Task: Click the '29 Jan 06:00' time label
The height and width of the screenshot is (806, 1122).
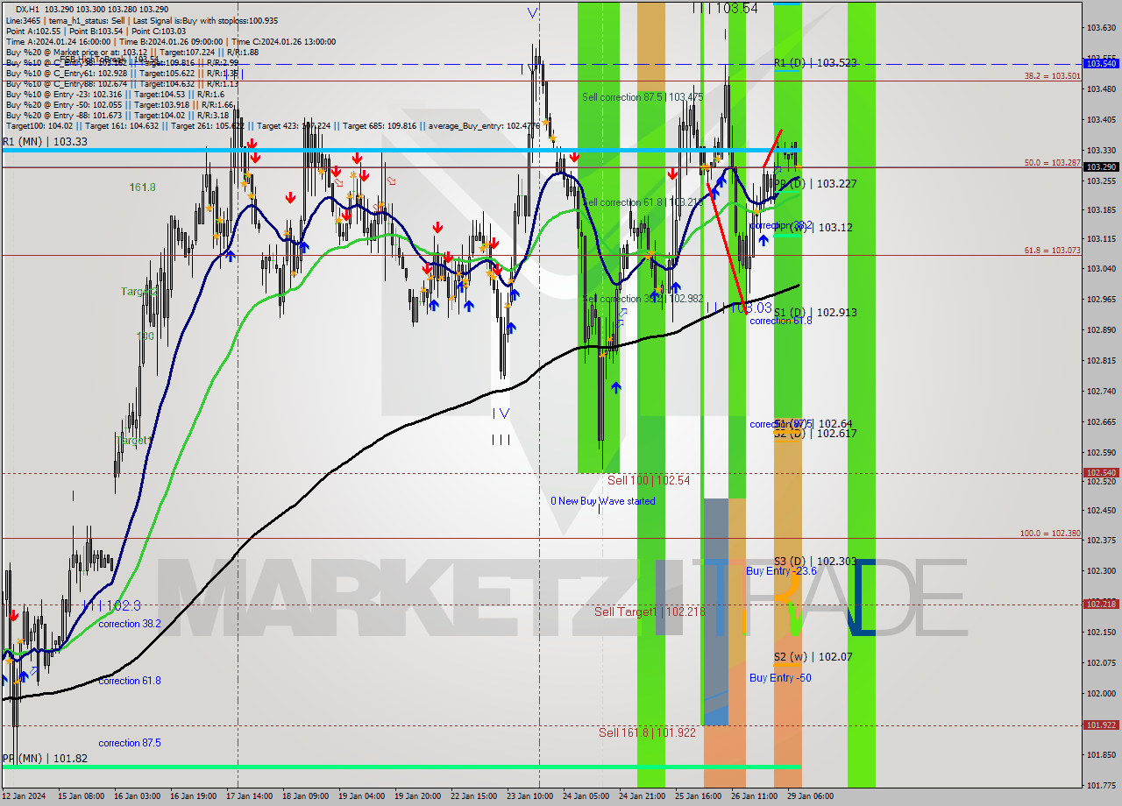Action: tap(812, 796)
